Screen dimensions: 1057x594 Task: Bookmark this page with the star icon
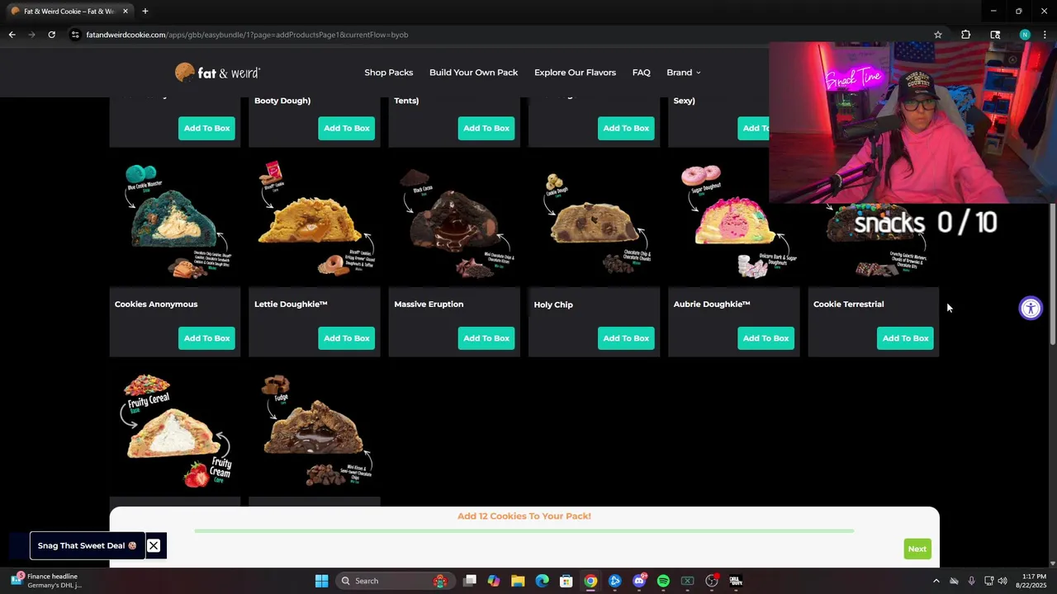[938, 35]
